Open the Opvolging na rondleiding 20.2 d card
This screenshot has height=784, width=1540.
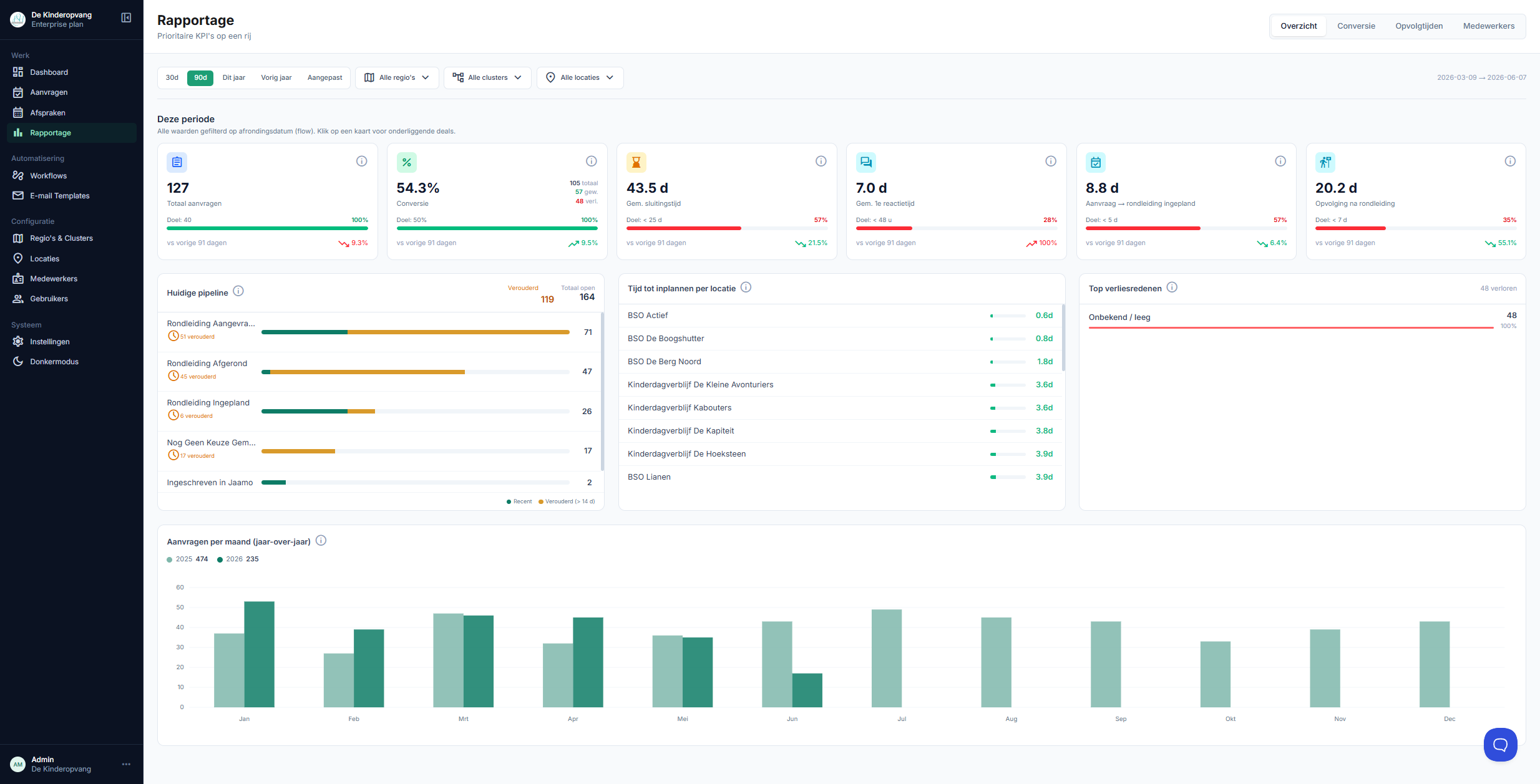[x=1416, y=201]
